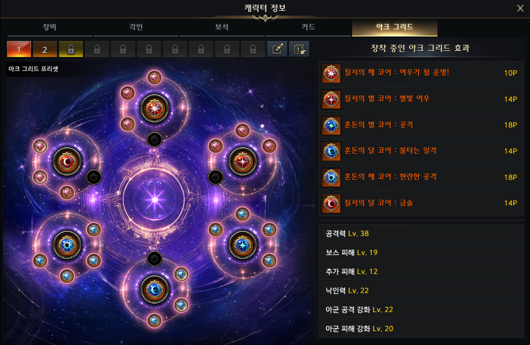Select the Chaos Star core at lower right

(242, 245)
